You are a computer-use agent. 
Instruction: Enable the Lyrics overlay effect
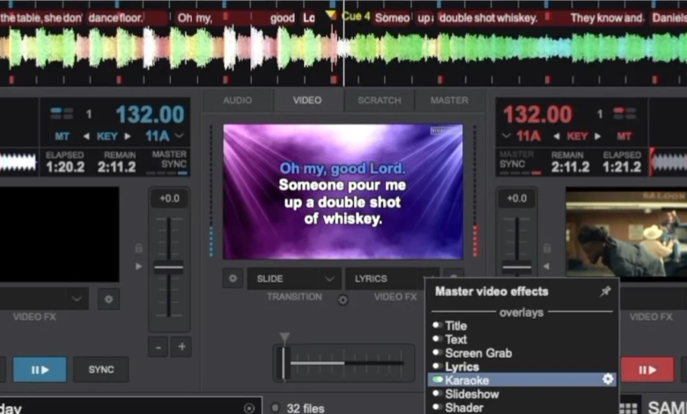pos(437,366)
